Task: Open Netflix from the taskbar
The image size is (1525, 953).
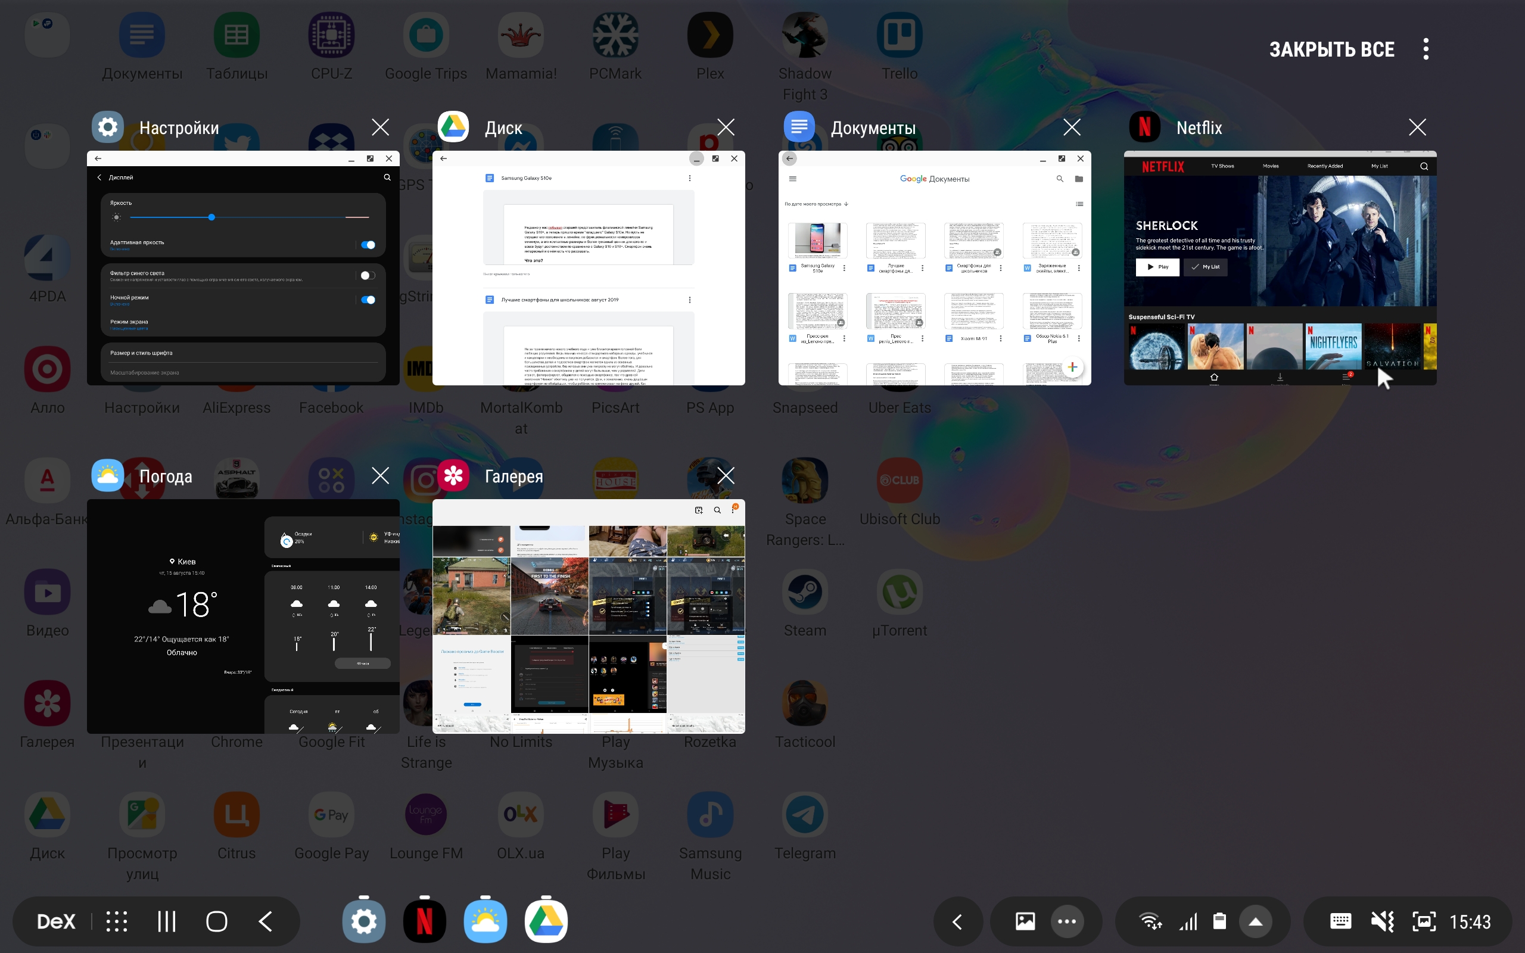Action: coord(424,921)
